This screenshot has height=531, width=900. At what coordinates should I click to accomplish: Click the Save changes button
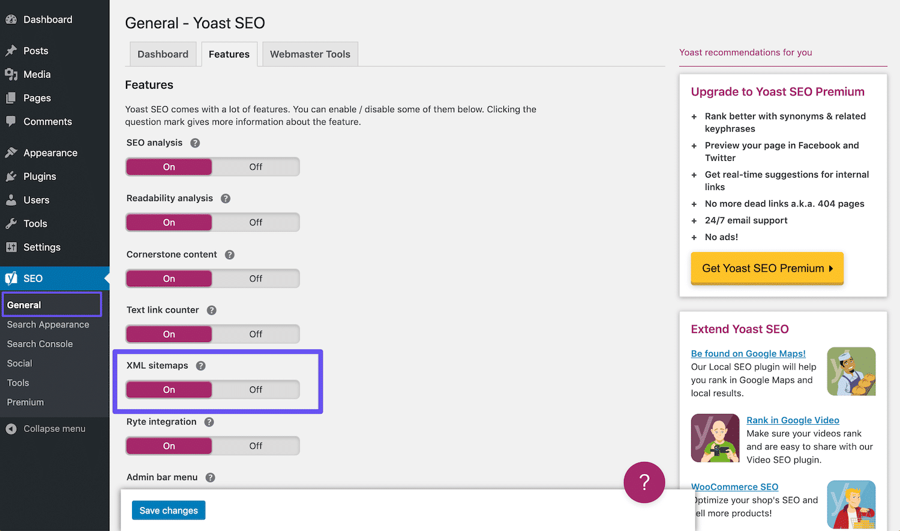(169, 511)
